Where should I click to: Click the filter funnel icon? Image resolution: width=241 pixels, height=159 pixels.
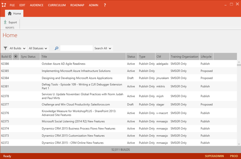[x=5, y=48]
